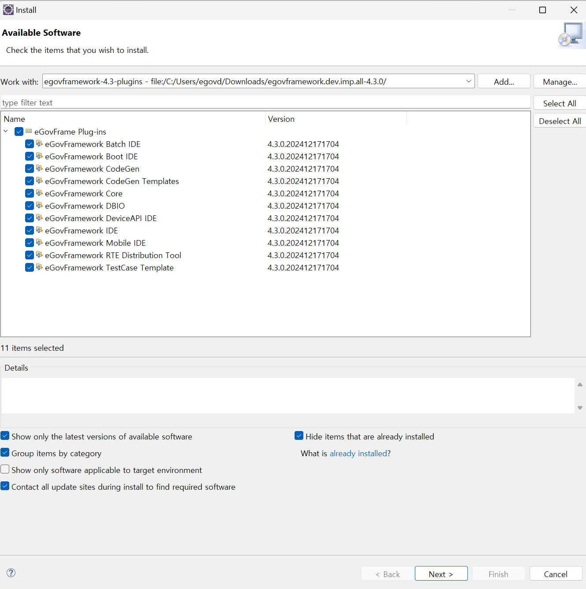Uncheck the eGovFramework Boot IDE checkbox
The height and width of the screenshot is (589, 586).
(x=30, y=156)
